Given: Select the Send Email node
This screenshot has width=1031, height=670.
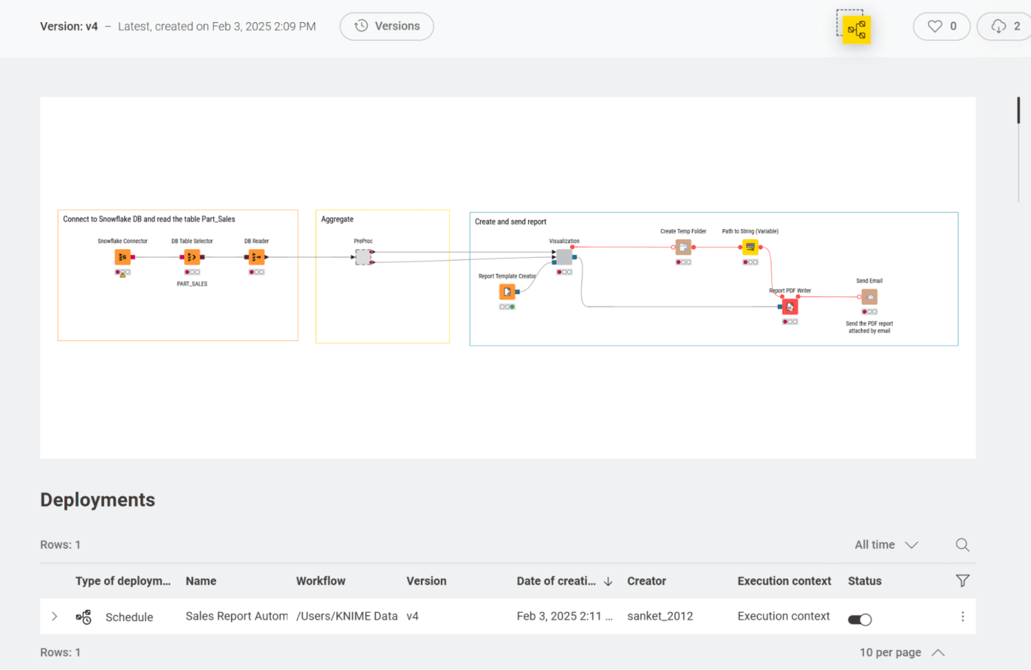Looking at the screenshot, I should [x=869, y=297].
